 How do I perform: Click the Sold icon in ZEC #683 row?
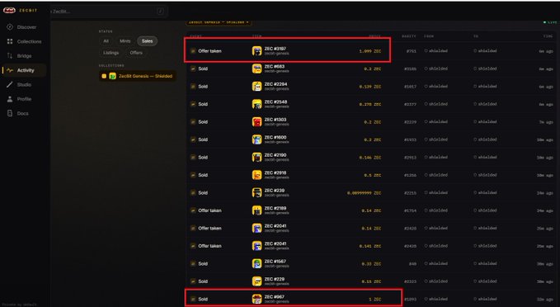(193, 68)
